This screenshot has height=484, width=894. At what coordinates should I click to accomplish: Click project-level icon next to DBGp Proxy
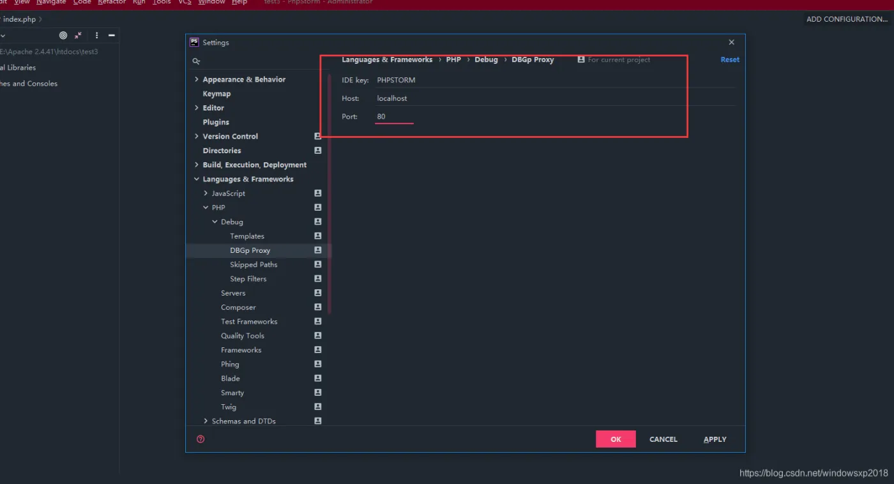318,250
